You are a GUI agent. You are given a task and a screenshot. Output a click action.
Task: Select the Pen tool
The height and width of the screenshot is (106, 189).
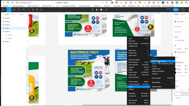point(24,10)
